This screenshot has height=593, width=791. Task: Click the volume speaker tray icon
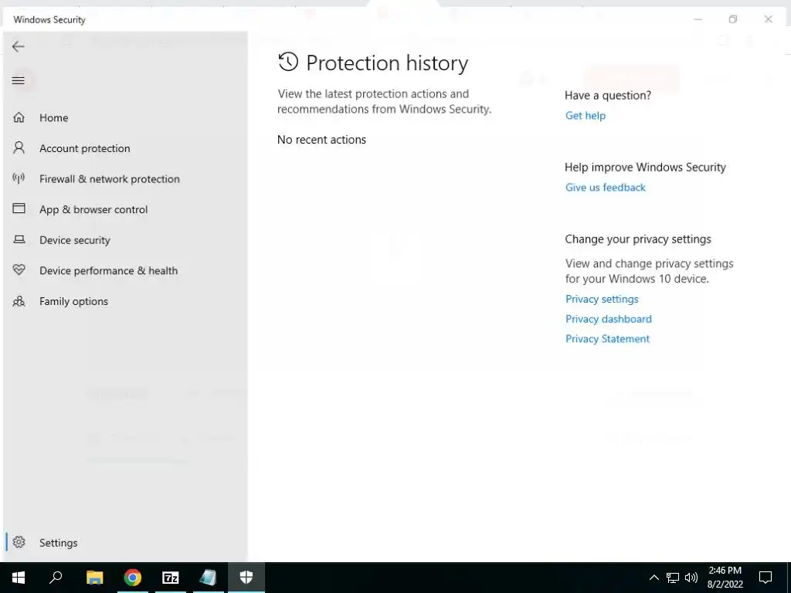(691, 578)
